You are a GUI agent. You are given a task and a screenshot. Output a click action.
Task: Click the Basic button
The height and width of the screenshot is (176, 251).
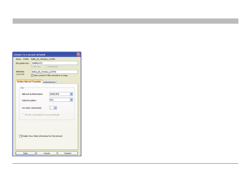click(x=26, y=153)
